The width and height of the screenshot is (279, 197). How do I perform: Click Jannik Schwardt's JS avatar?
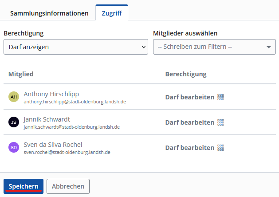click(14, 122)
